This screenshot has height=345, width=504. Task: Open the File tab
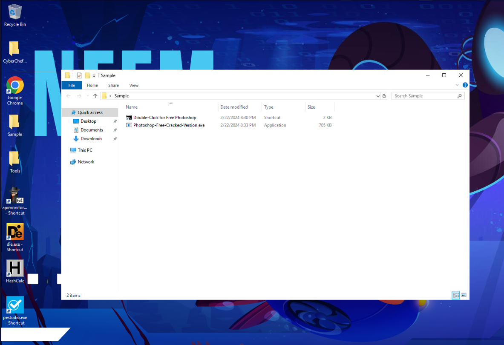pyautogui.click(x=72, y=86)
